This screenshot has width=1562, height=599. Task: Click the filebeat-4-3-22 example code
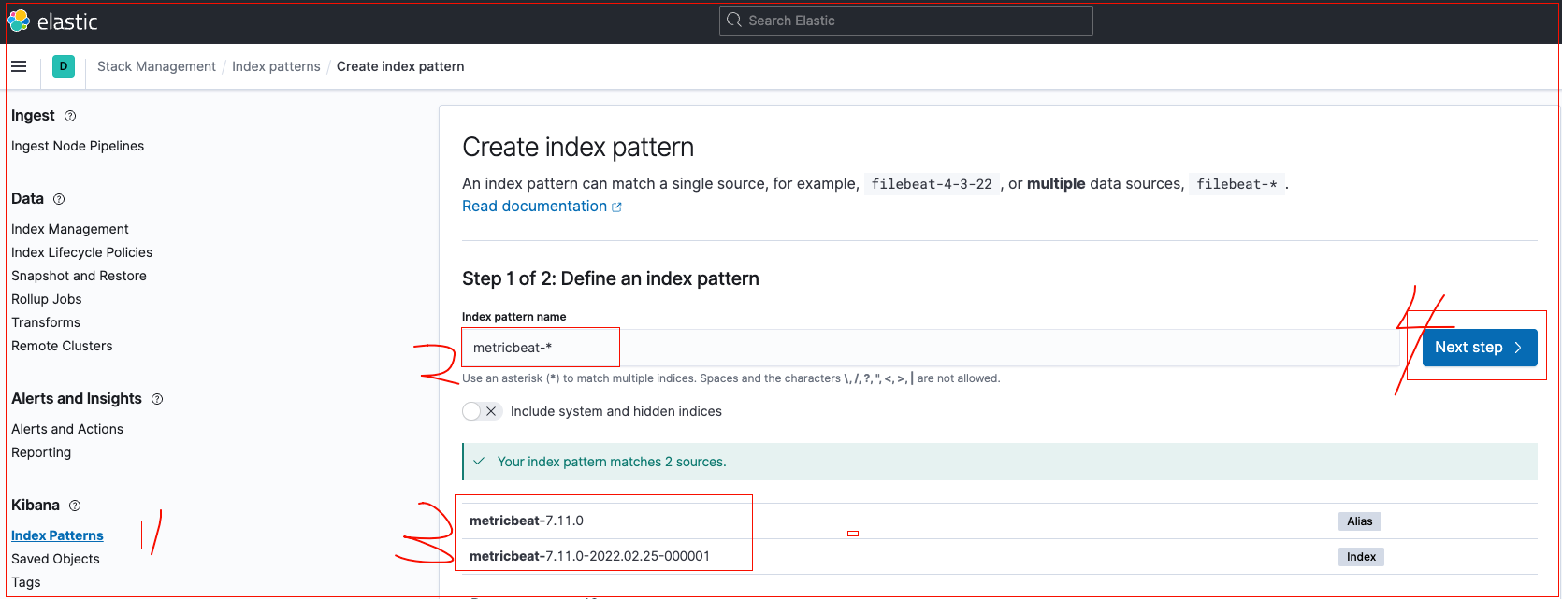point(932,184)
